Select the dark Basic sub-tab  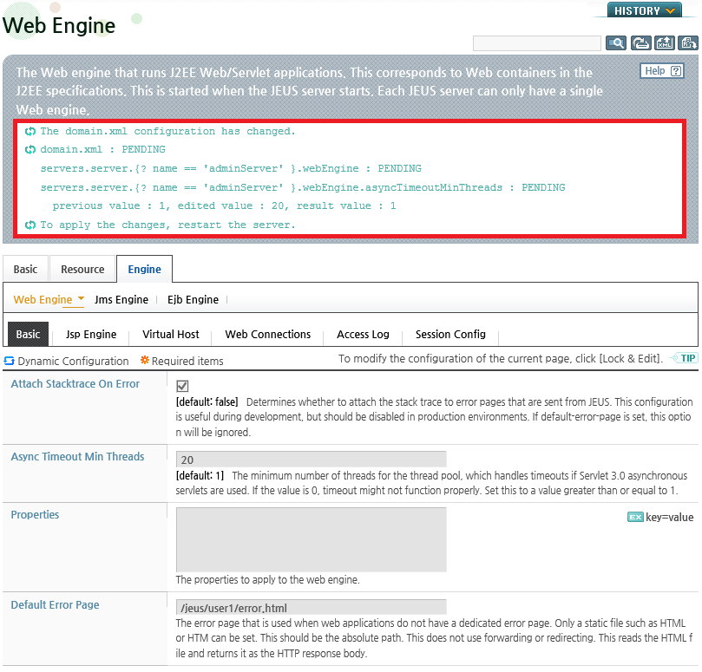click(29, 334)
